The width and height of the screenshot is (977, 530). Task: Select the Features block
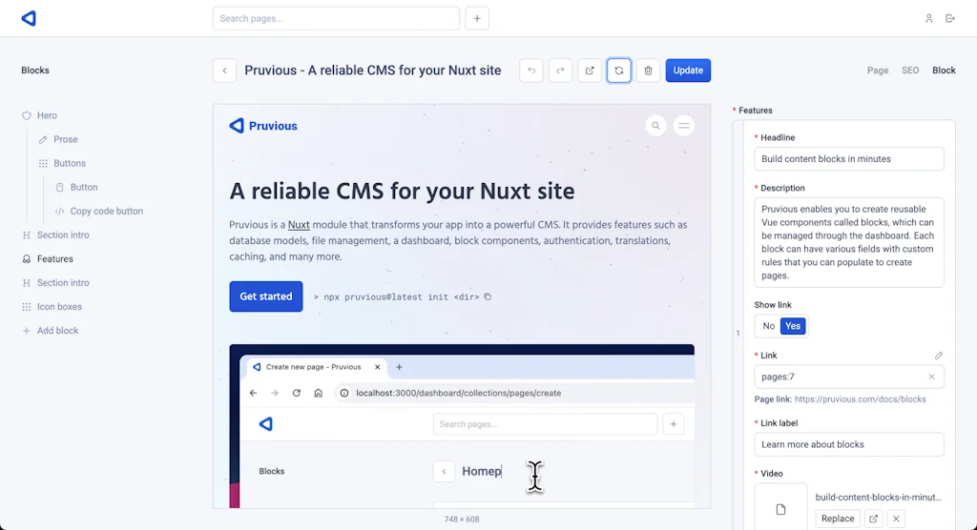[54, 259]
